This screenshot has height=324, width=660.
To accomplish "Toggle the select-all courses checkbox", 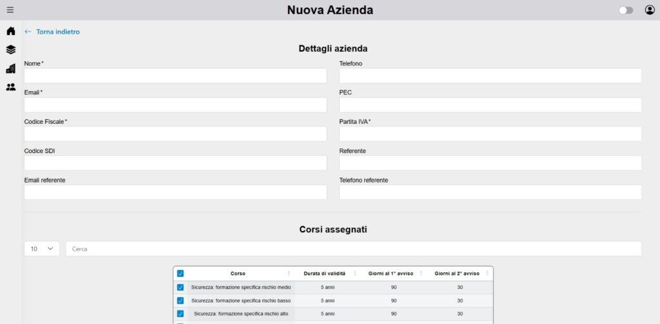I will [180, 274].
